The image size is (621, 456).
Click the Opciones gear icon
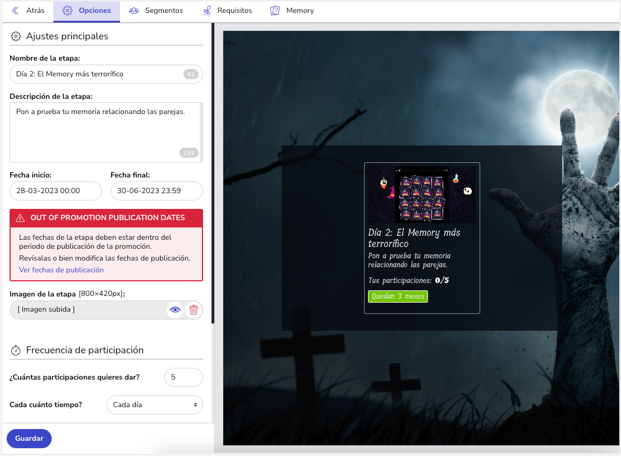point(67,11)
